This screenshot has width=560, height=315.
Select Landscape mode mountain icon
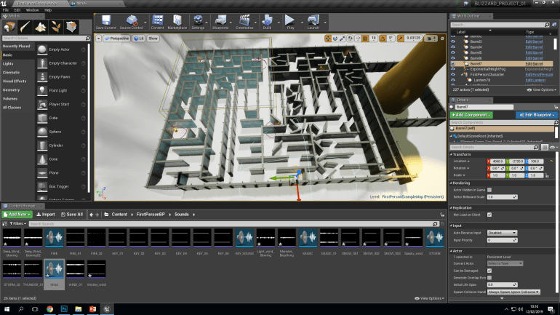point(40,27)
